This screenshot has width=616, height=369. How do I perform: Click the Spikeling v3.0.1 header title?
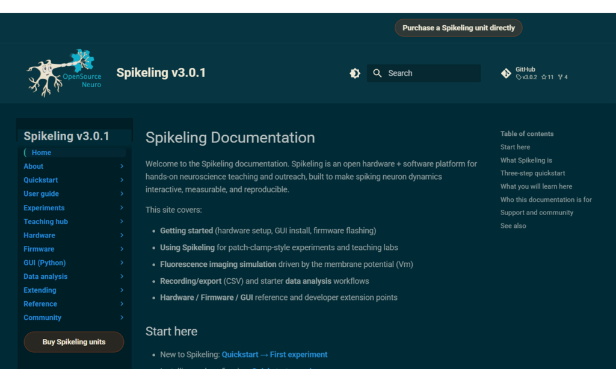tap(161, 73)
